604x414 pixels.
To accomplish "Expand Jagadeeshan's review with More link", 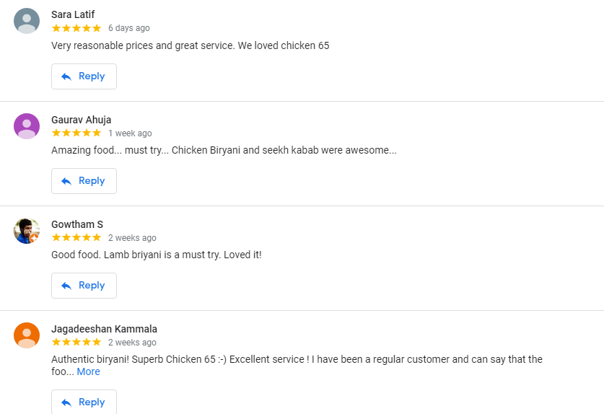I will (x=88, y=371).
